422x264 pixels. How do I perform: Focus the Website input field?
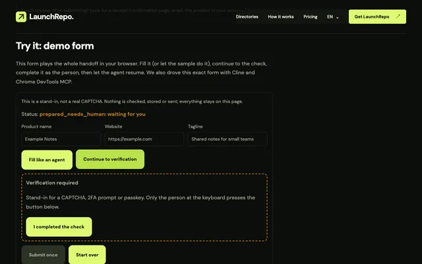tap(144, 139)
